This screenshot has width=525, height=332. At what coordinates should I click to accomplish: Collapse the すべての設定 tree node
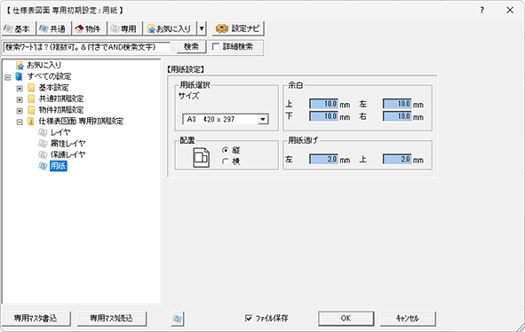tap(8, 77)
